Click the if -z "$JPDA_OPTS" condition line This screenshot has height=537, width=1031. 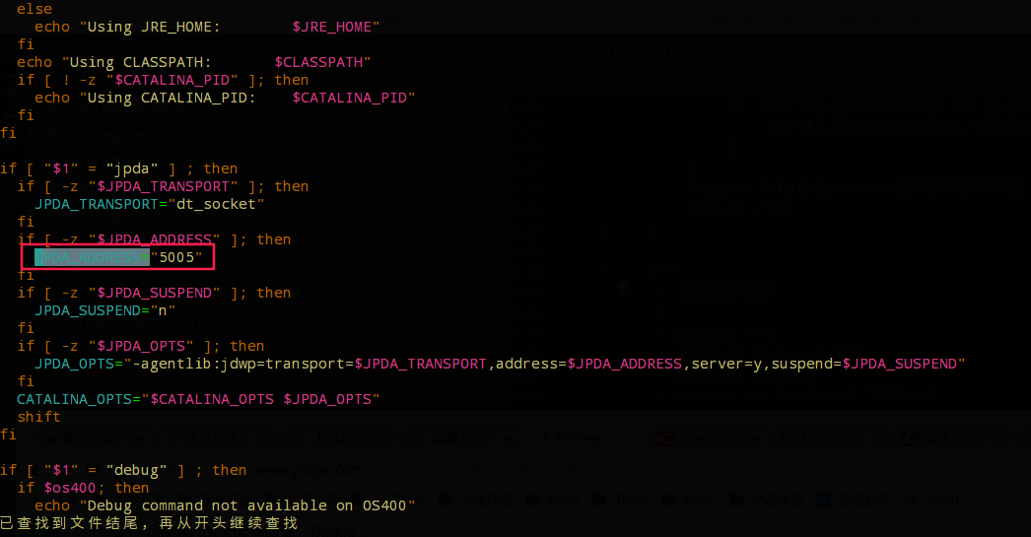(x=141, y=346)
